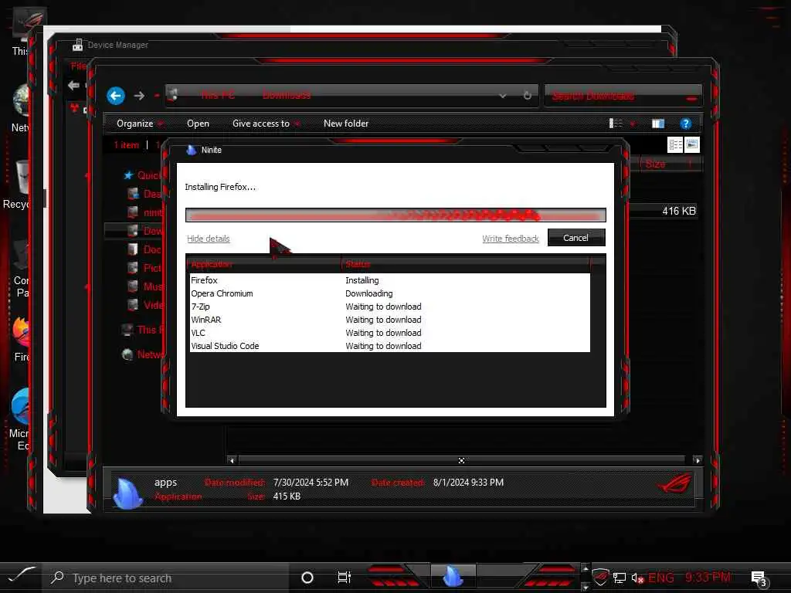Open Explorer help icon
The image size is (791, 593).
tap(685, 124)
